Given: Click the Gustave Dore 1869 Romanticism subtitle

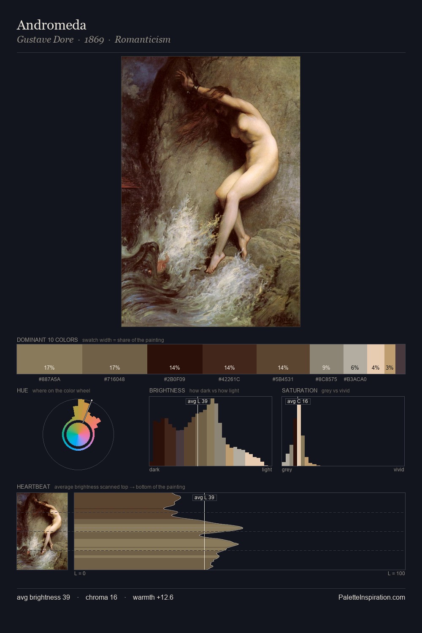Looking at the screenshot, I should tap(94, 40).
